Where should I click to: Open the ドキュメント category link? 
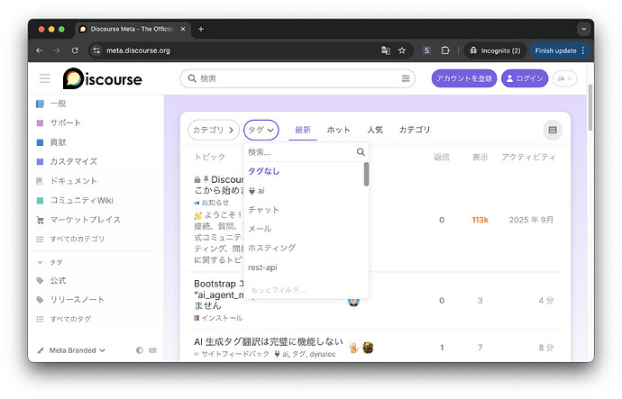pos(74,181)
